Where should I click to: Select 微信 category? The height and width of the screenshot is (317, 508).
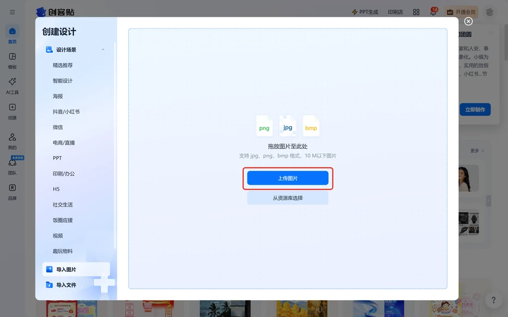point(58,128)
